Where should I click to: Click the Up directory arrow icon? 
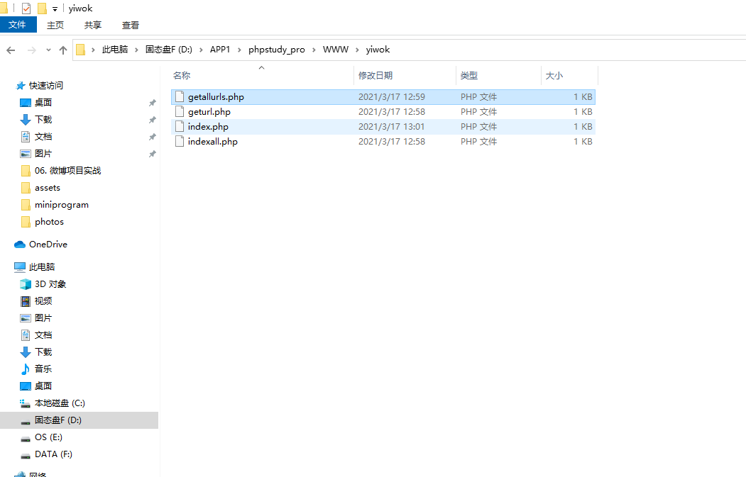(x=63, y=50)
